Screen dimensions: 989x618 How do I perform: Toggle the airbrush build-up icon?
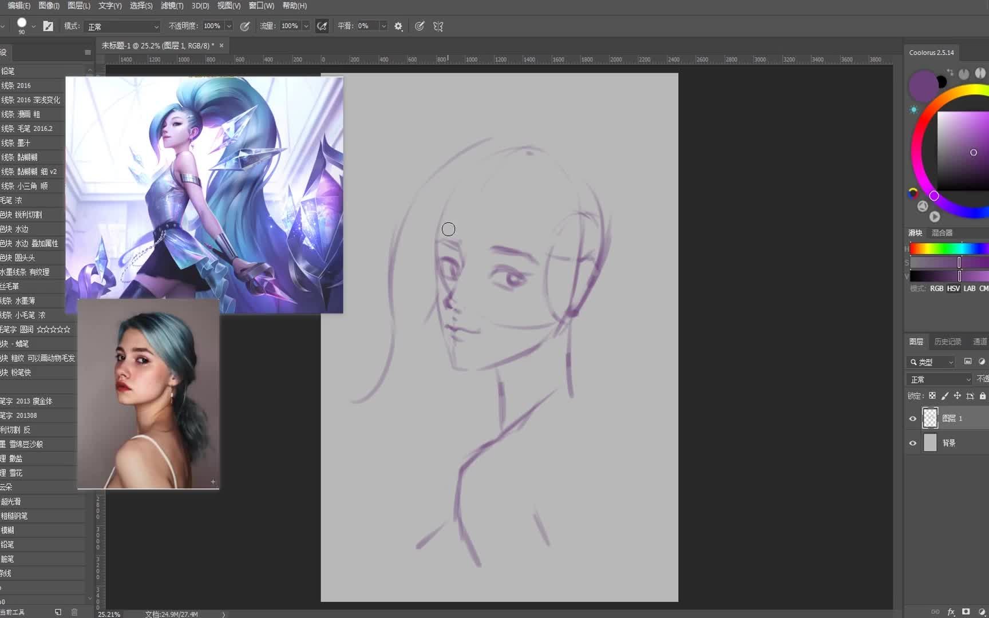click(x=322, y=26)
